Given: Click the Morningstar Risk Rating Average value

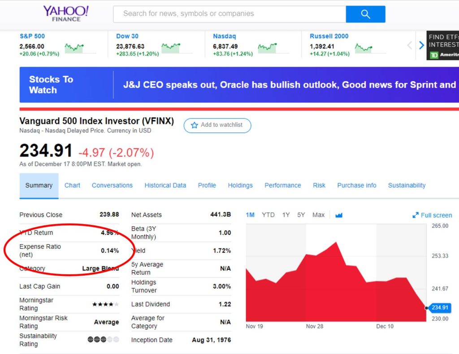Looking at the screenshot, I should [107, 322].
